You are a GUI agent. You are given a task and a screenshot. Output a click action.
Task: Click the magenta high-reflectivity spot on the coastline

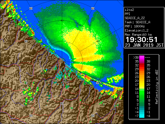click(x=86, y=76)
